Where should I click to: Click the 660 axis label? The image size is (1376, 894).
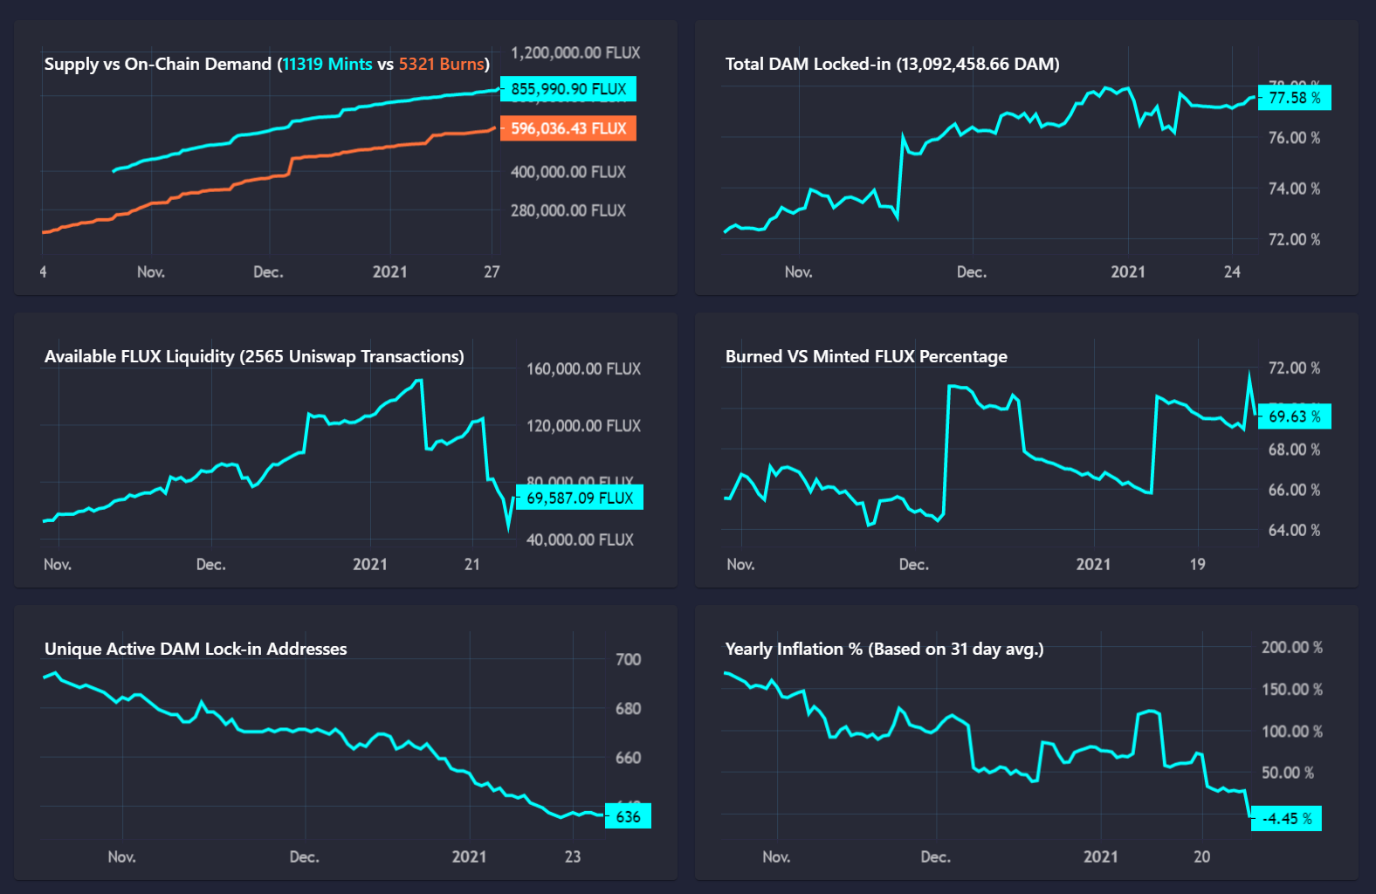(629, 757)
